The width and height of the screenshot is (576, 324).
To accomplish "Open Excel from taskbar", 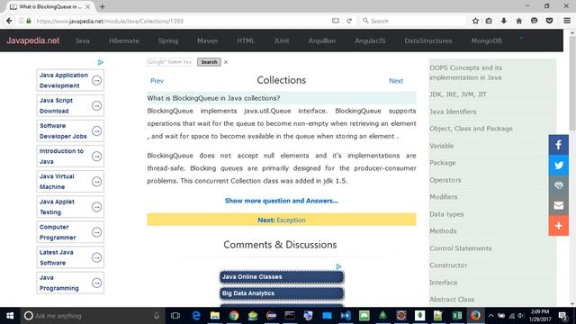I will click(x=456, y=316).
